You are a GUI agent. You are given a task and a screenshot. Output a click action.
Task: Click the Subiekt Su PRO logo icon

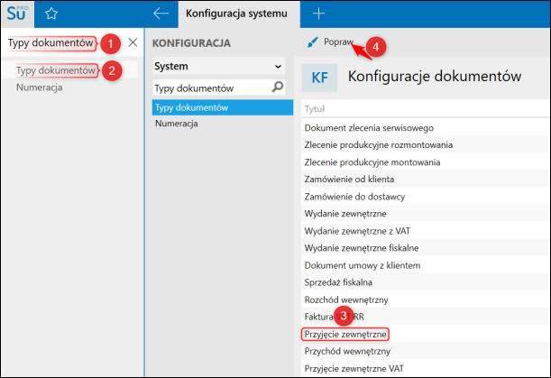click(17, 14)
